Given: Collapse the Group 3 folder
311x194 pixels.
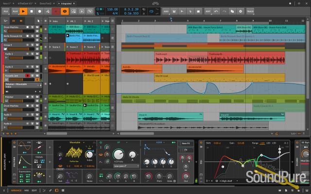Looking at the screenshot, I should pyautogui.click(x=5, y=49).
